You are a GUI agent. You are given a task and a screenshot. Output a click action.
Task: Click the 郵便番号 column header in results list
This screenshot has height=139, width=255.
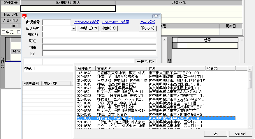click(86, 69)
